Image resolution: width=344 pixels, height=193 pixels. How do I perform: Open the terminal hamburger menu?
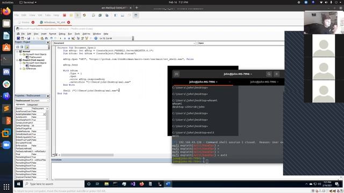277,74
